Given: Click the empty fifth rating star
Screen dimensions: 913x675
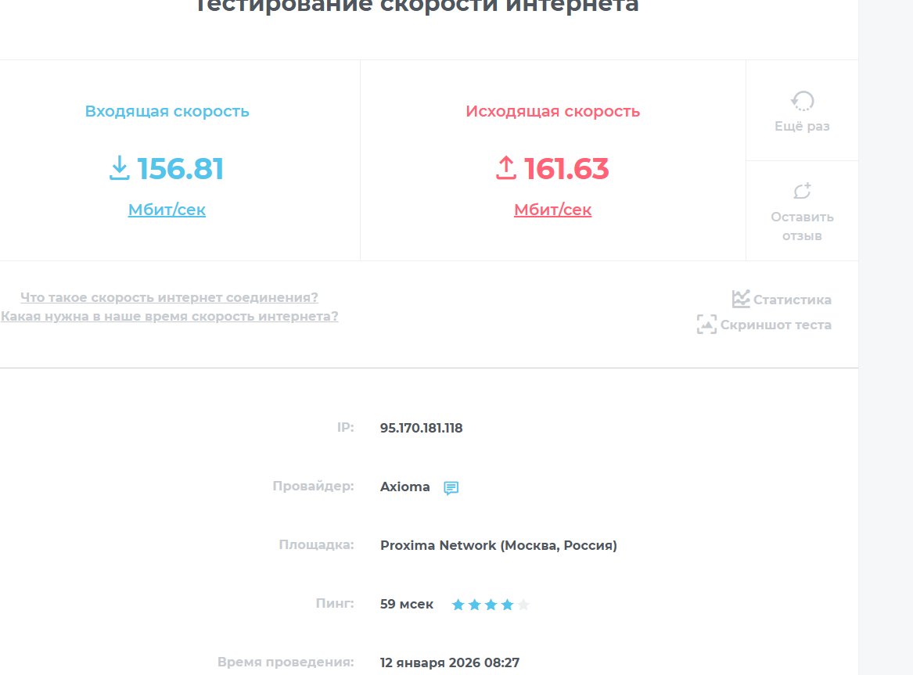Looking at the screenshot, I should coord(523,605).
